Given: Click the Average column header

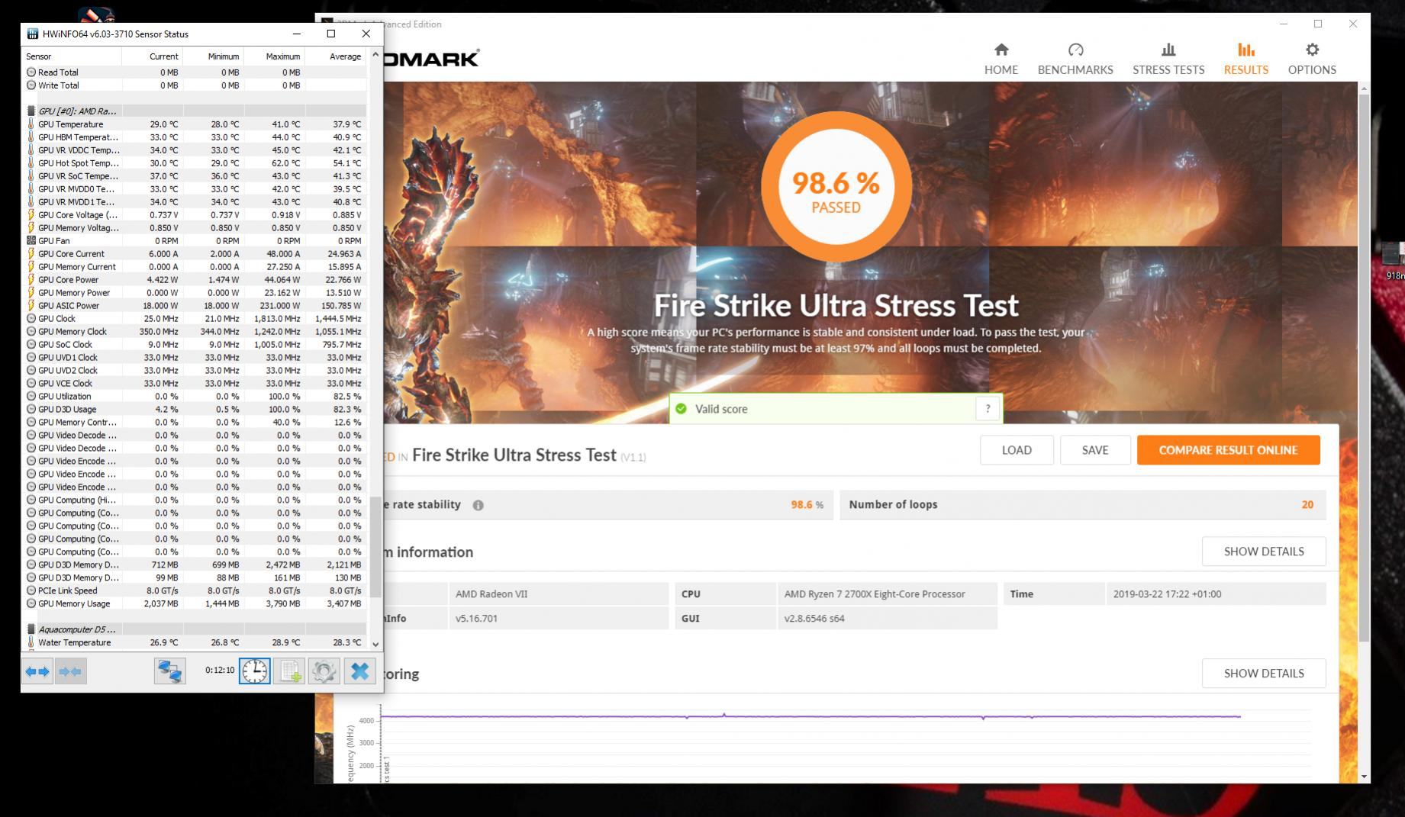Looking at the screenshot, I should click(x=336, y=56).
